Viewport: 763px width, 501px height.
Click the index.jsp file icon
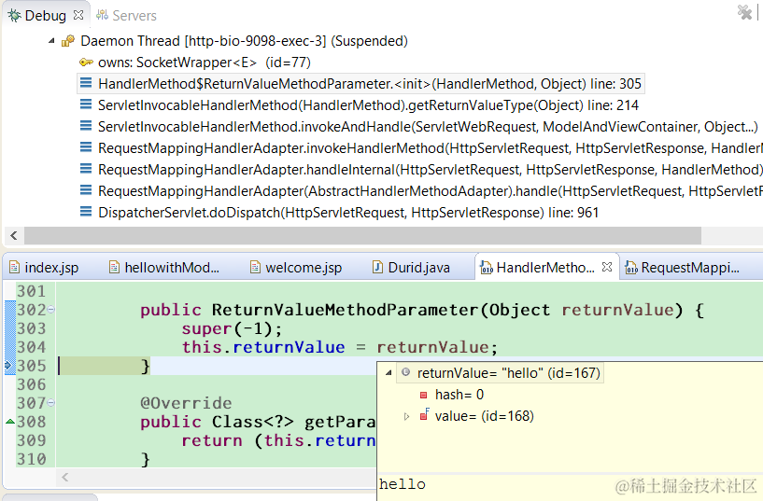point(15,267)
